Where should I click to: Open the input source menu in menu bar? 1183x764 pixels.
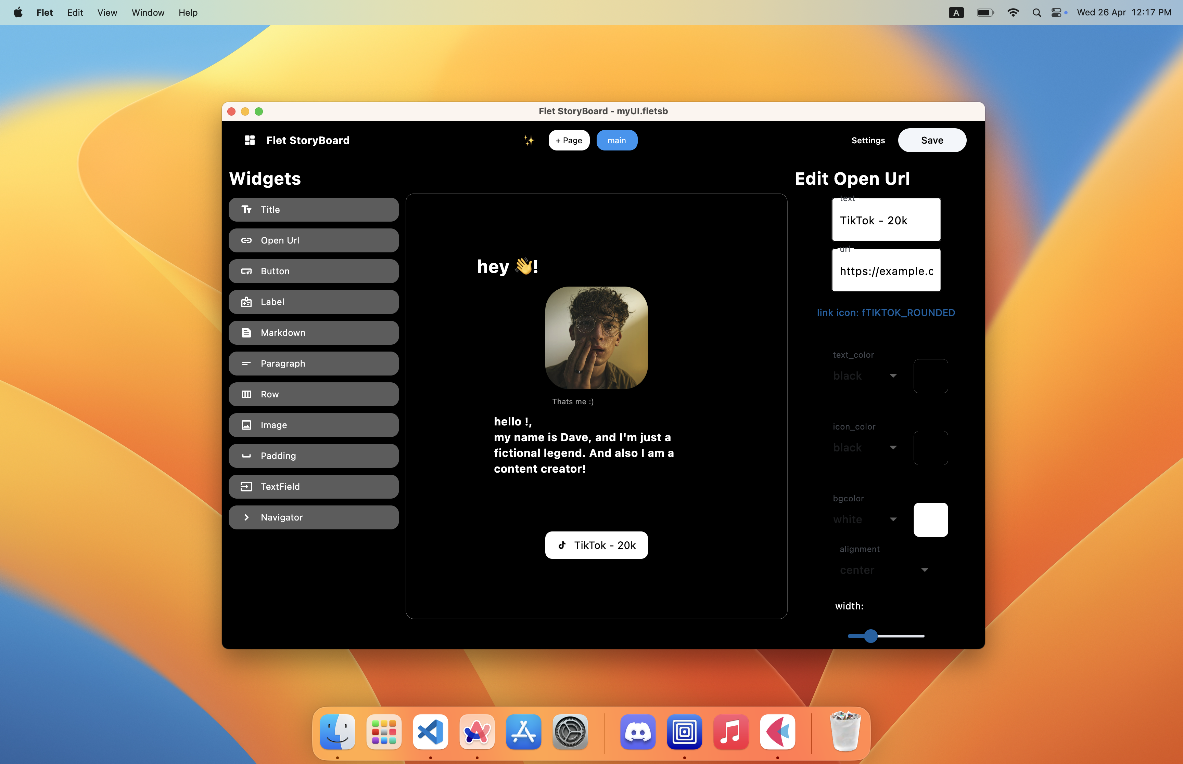(x=956, y=12)
